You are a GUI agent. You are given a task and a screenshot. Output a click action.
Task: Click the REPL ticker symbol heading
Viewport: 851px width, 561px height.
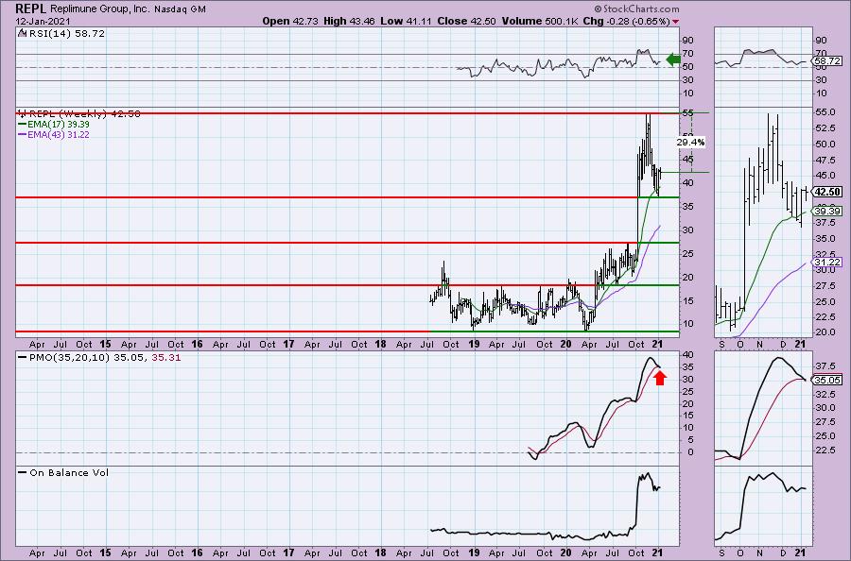[31, 8]
